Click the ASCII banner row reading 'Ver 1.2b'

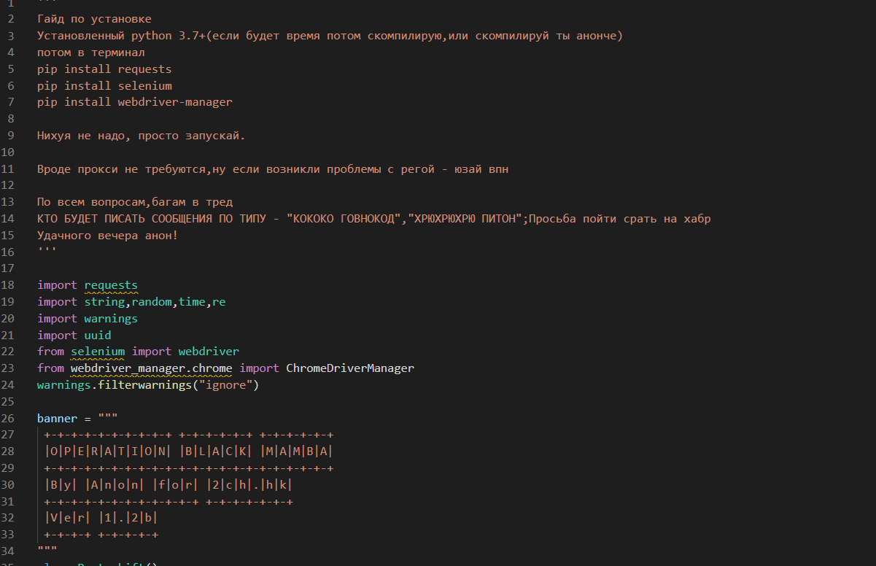pyautogui.click(x=101, y=518)
